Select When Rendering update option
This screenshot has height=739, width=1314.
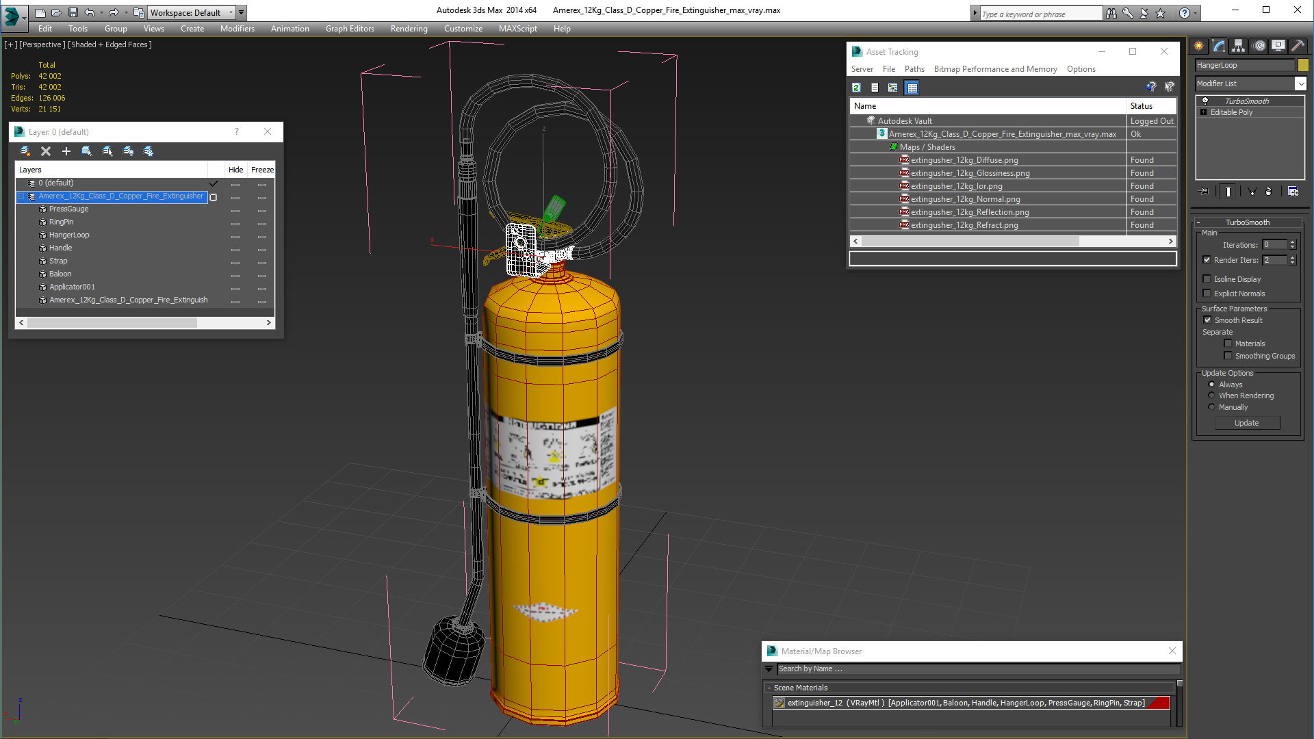1211,396
